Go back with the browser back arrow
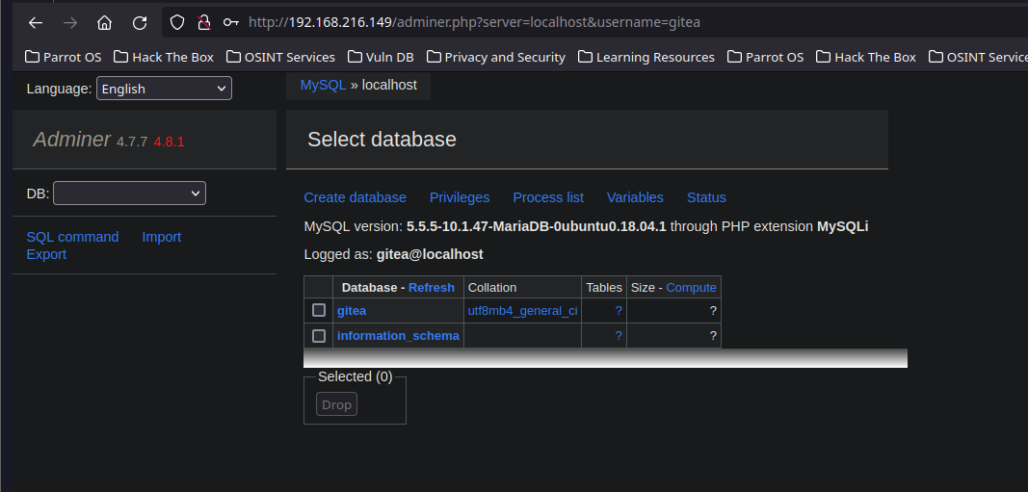The height and width of the screenshot is (492, 1028). click(36, 23)
